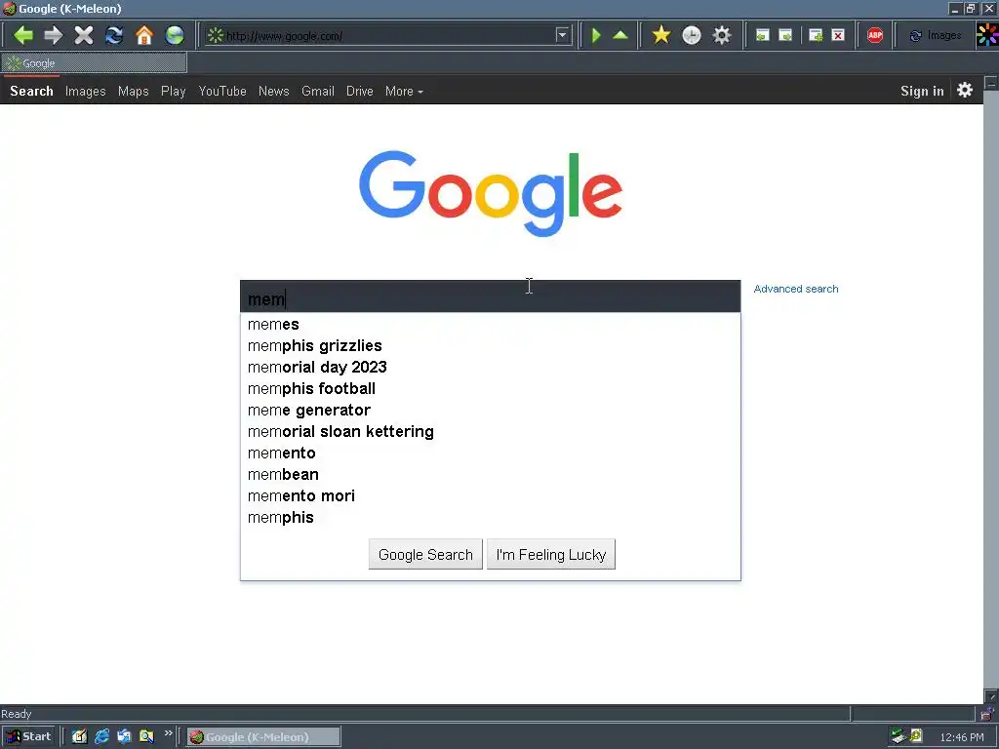Open a new tab with the plus icon
999x749 pixels.
coord(816,36)
